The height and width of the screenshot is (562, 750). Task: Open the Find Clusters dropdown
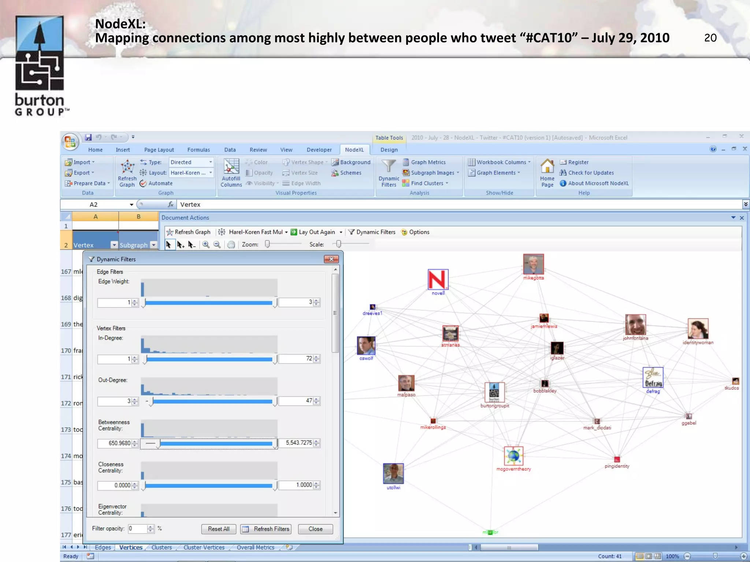click(x=425, y=183)
